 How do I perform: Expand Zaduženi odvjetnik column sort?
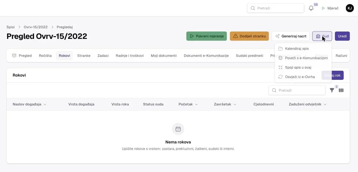325,105
